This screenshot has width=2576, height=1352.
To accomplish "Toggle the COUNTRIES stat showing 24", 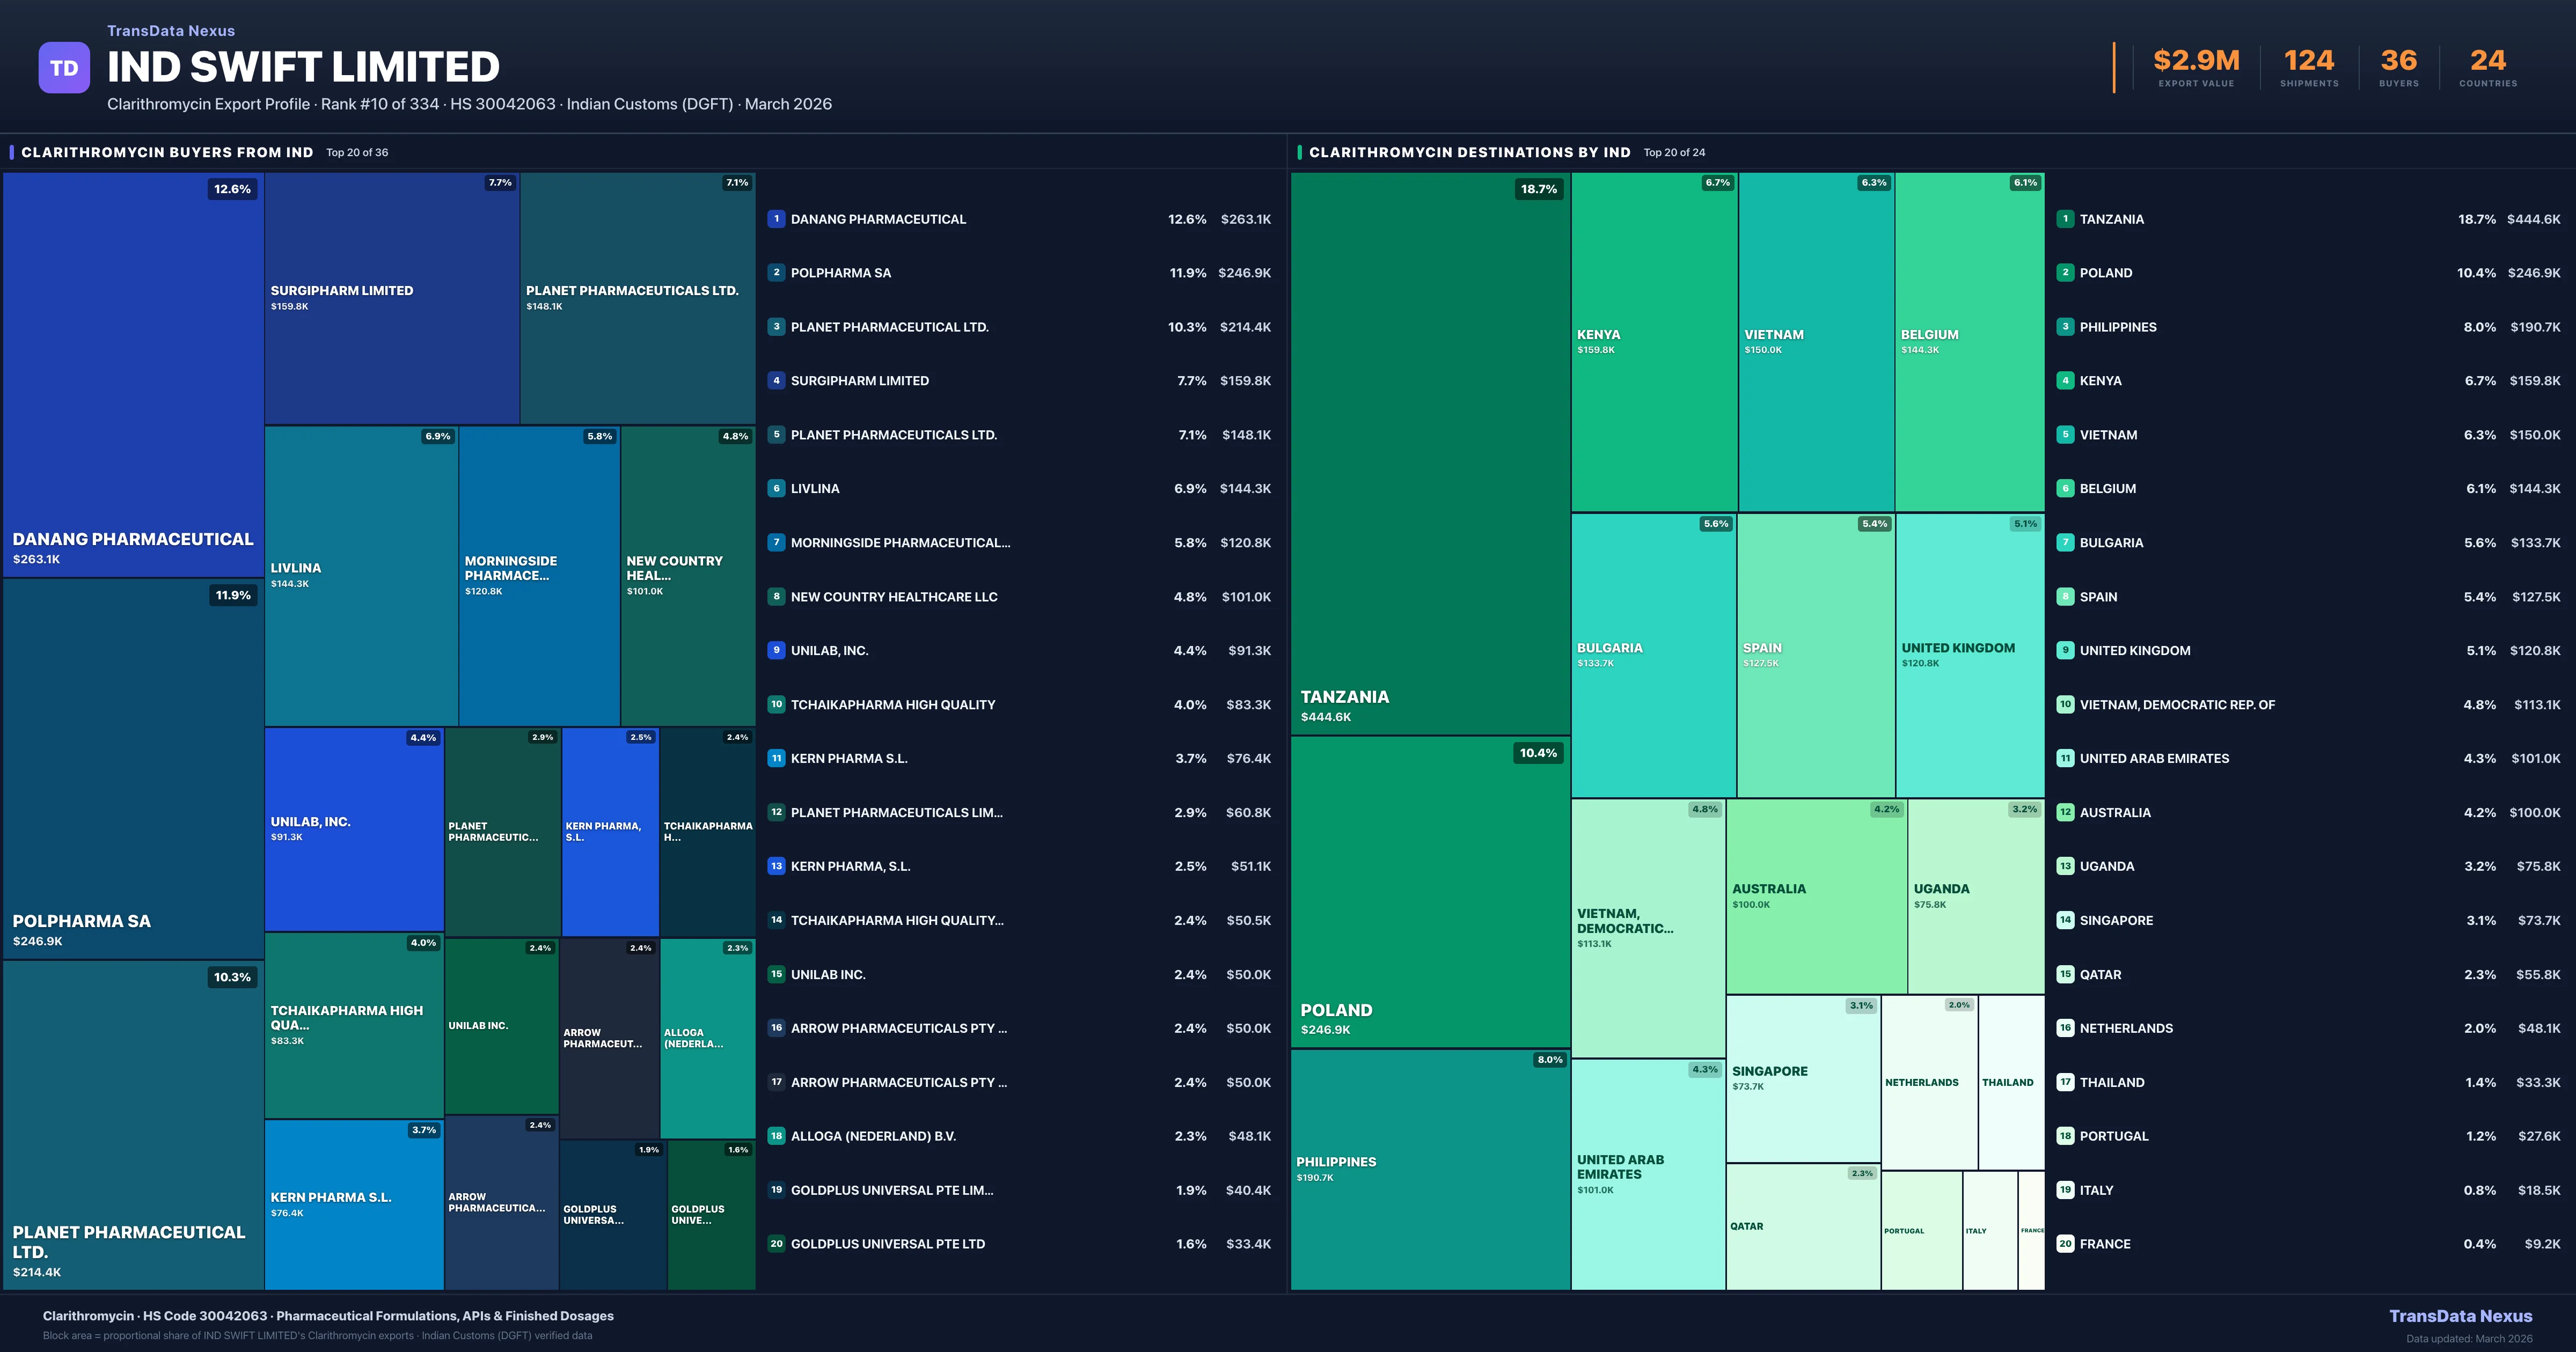I will tap(2487, 68).
